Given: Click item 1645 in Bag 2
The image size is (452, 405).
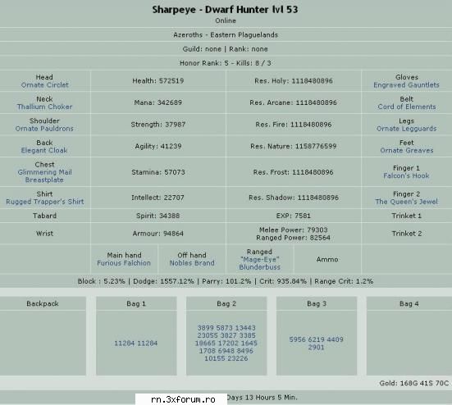Looking at the screenshot, I should 249,344.
